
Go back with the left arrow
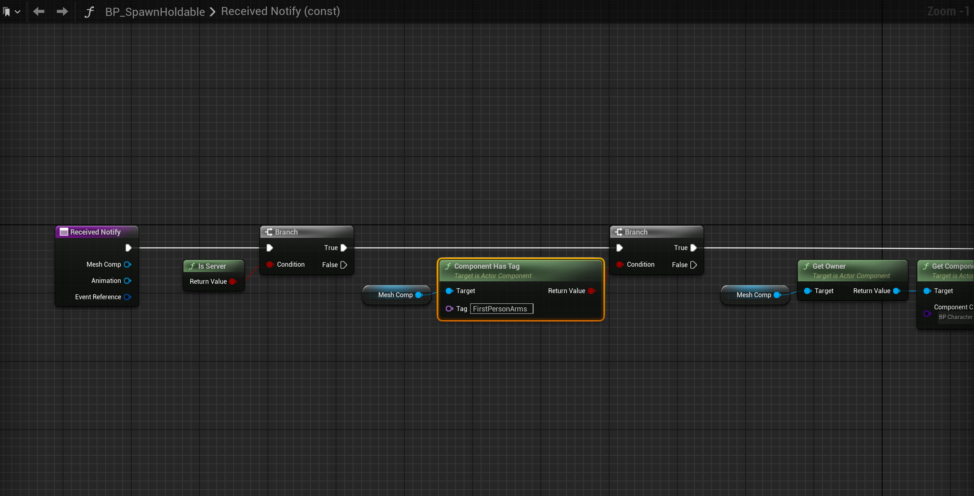tap(39, 12)
